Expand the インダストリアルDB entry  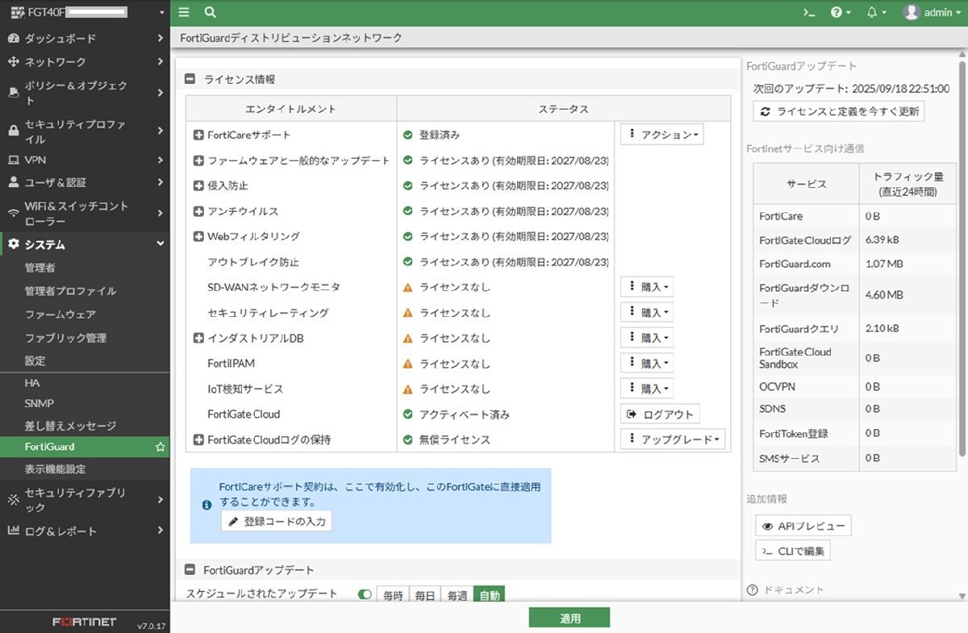pyautogui.click(x=198, y=338)
